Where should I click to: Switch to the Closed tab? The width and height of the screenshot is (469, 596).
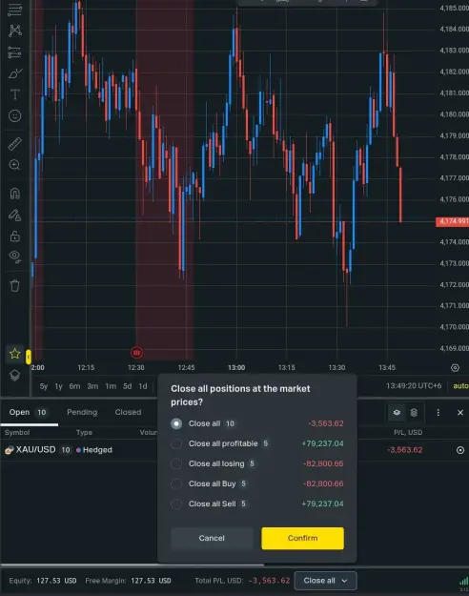[x=128, y=412]
